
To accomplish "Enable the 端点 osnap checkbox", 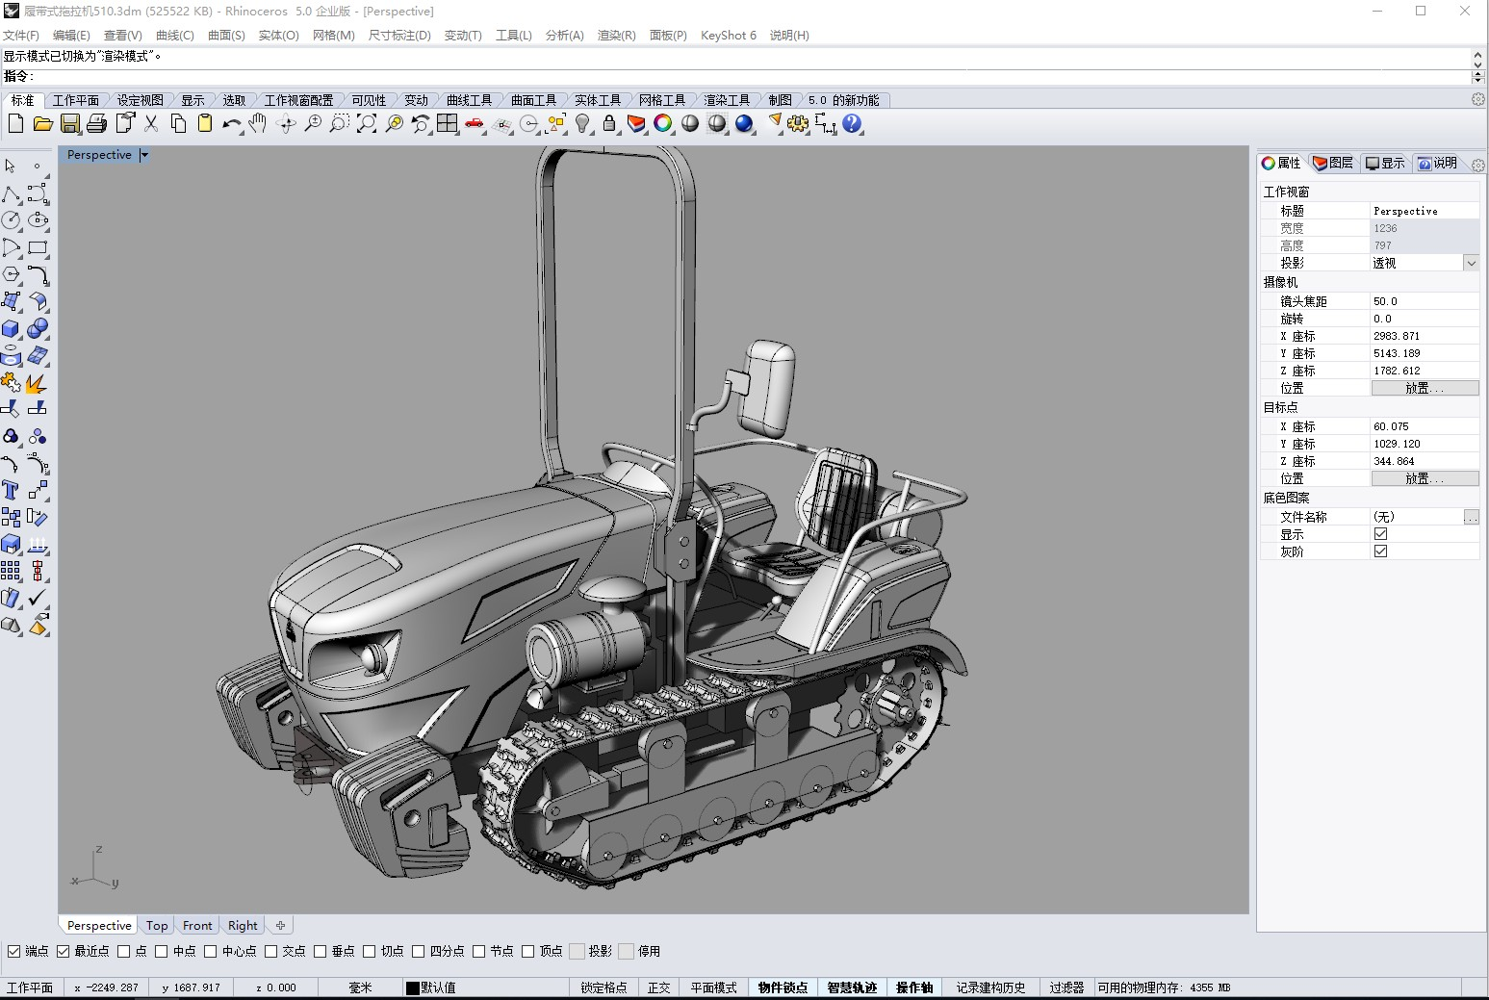I will (14, 951).
